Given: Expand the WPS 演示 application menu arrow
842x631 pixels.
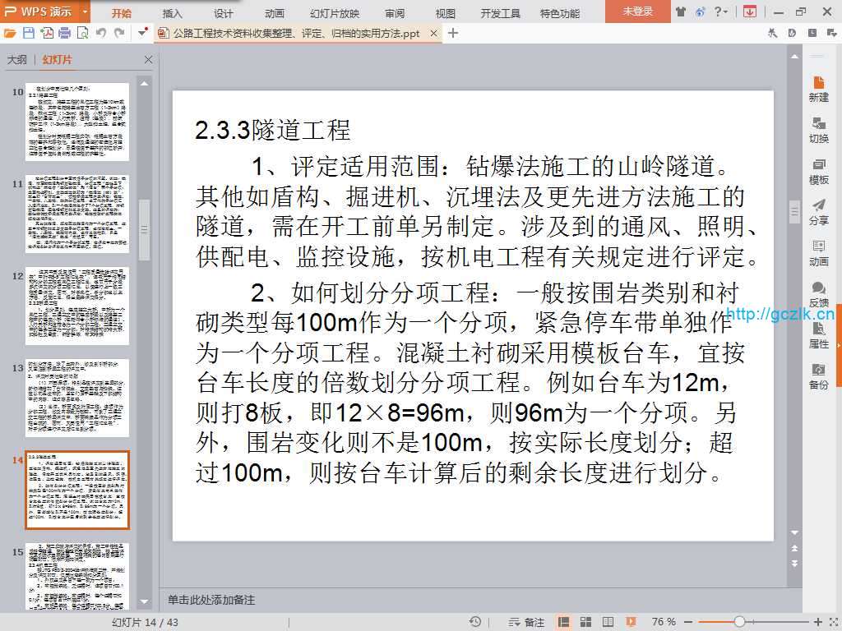Looking at the screenshot, I should (x=86, y=12).
